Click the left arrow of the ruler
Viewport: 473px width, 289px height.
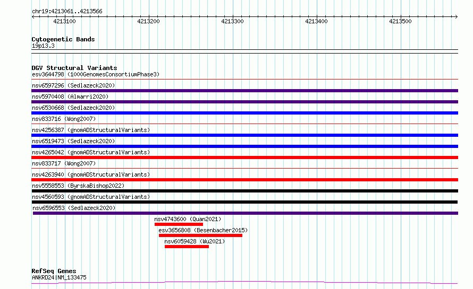coord(33,17)
